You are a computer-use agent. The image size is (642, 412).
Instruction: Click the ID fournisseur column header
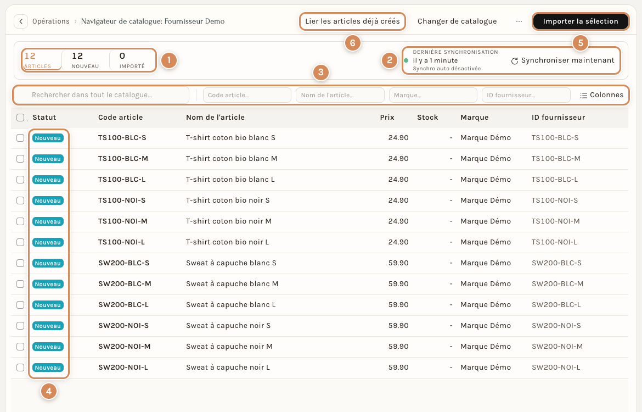point(558,118)
